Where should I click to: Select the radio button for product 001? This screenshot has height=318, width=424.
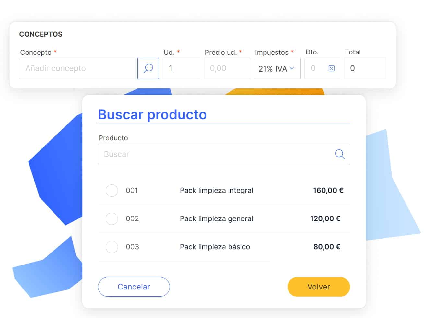pos(112,191)
